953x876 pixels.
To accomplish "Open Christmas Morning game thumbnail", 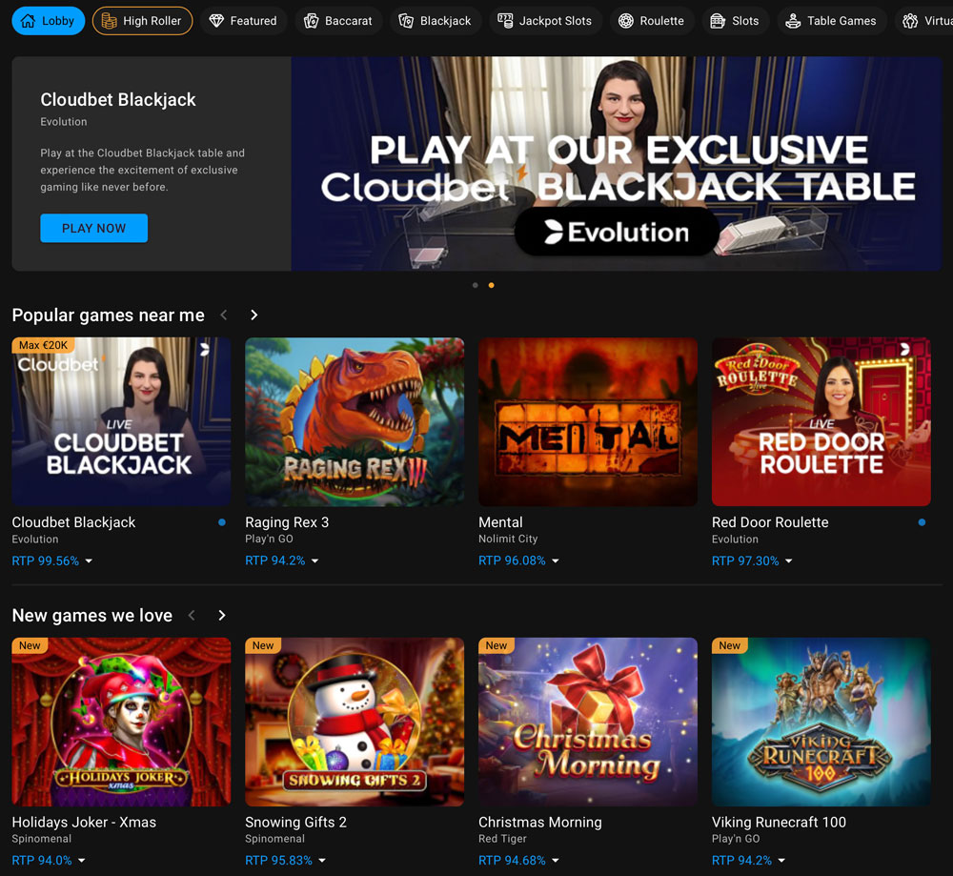I will pos(588,723).
